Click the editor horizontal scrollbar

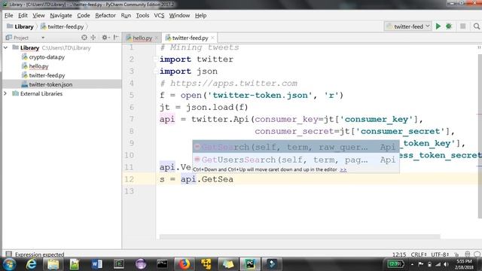tap(300, 236)
